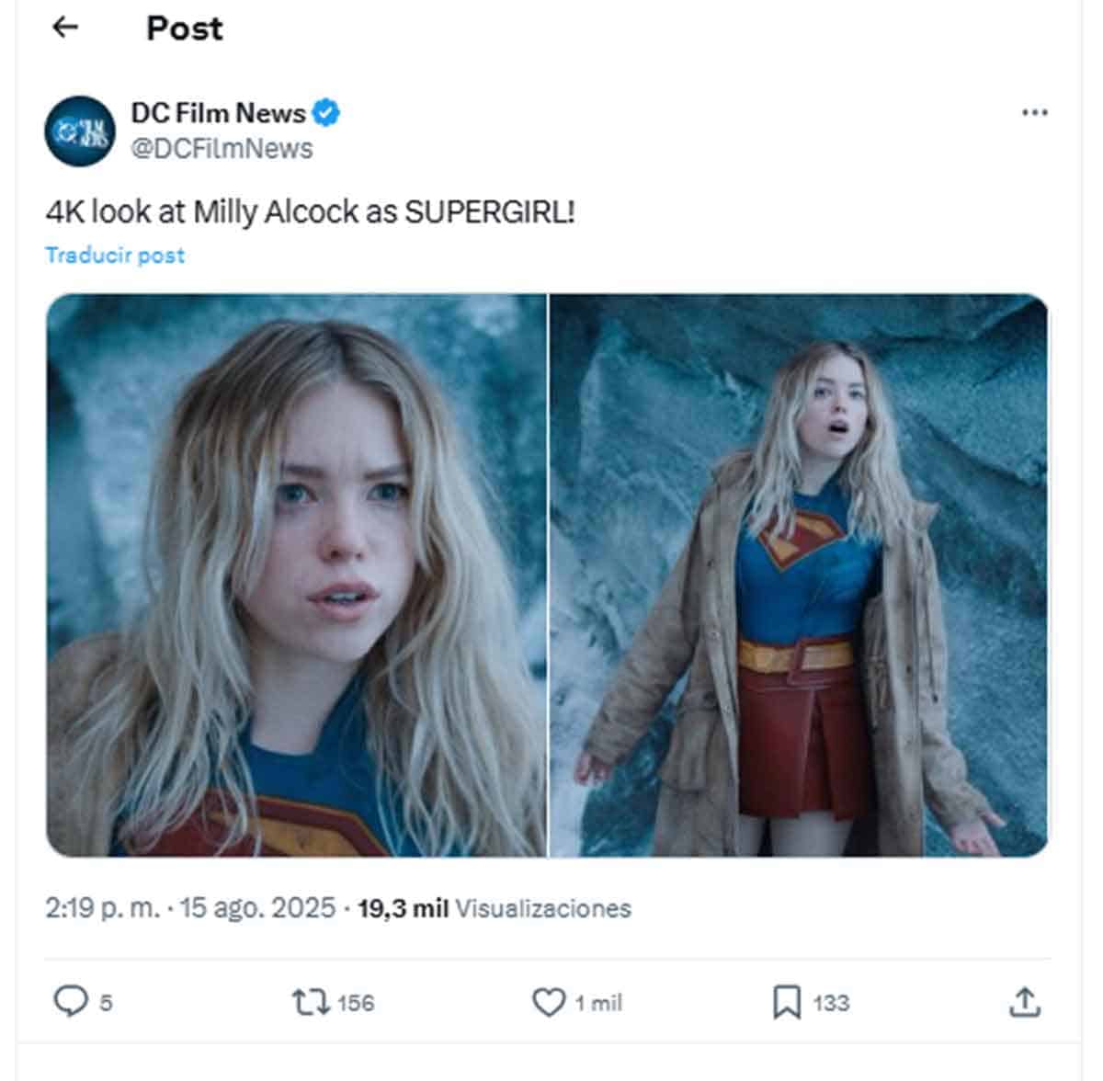Click the blue verified badge next to DC Film News
This screenshot has height=1081, width=1103.
click(x=326, y=112)
